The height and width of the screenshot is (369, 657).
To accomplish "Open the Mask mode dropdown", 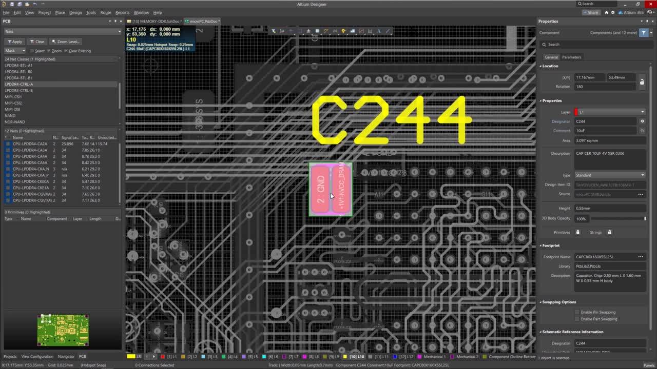I will pos(15,51).
